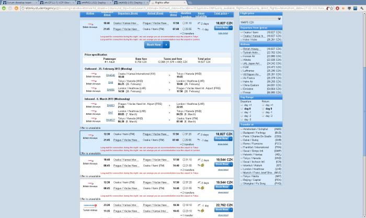The height and width of the screenshot is (218, 366).
Task: Show detail for the first 19,544 CZK offer
Action: pyautogui.click(x=223, y=170)
